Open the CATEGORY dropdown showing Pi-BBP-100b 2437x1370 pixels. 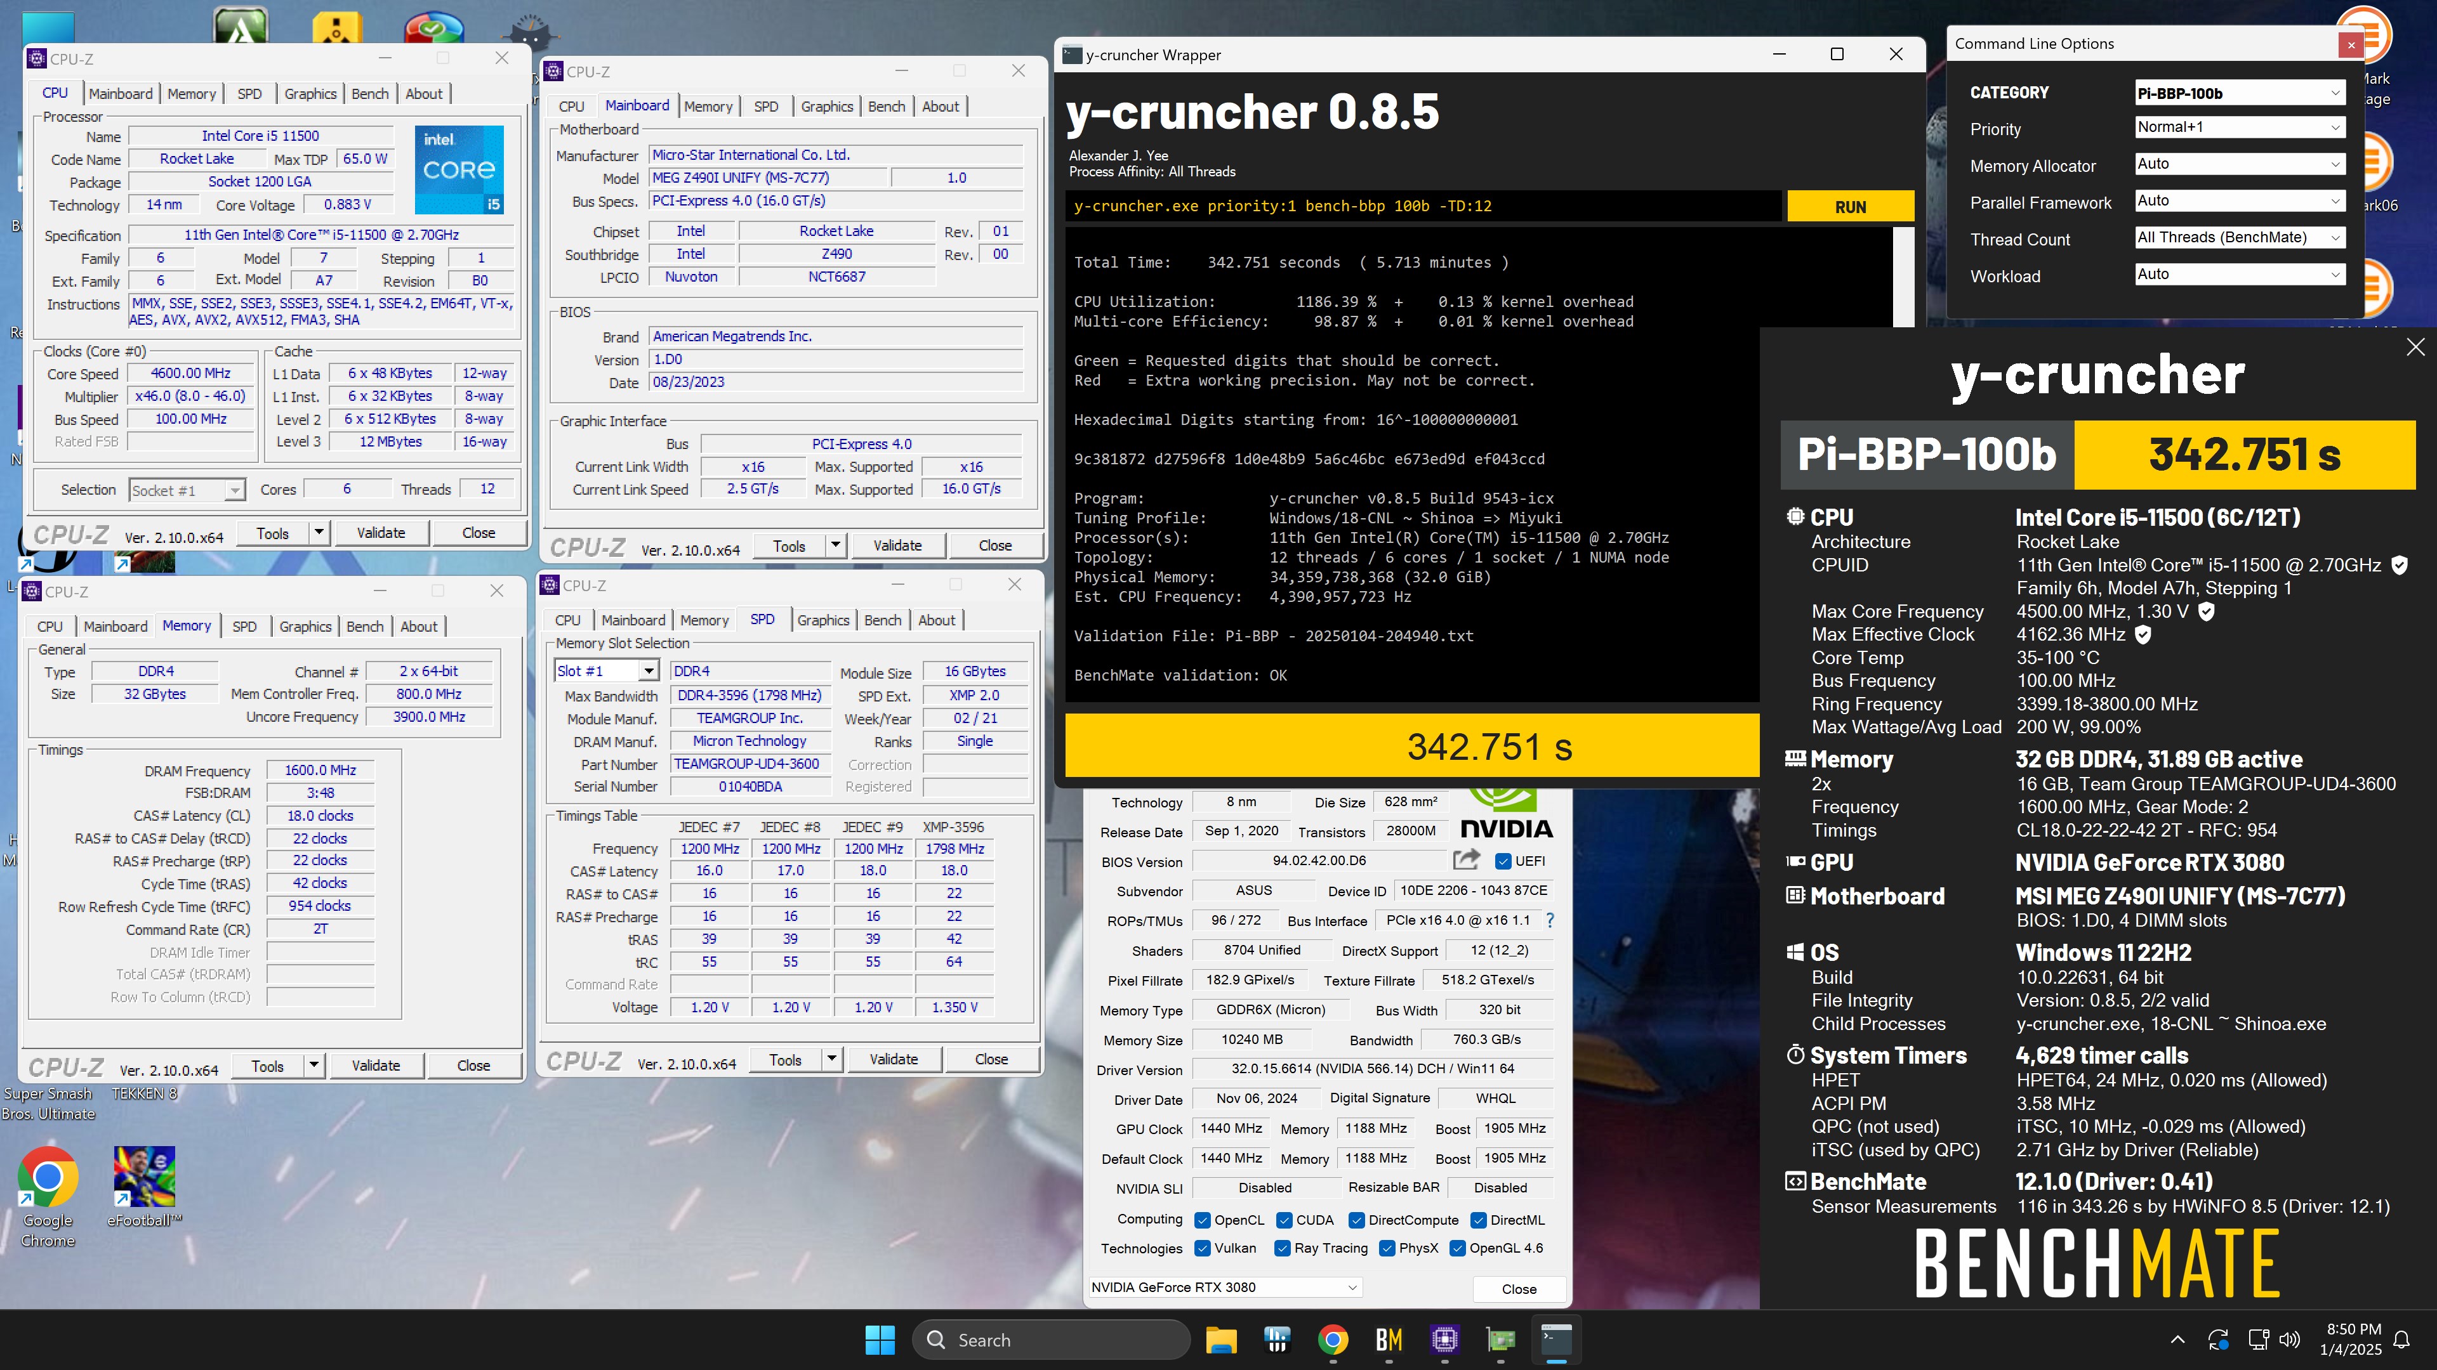pyautogui.click(x=2239, y=93)
